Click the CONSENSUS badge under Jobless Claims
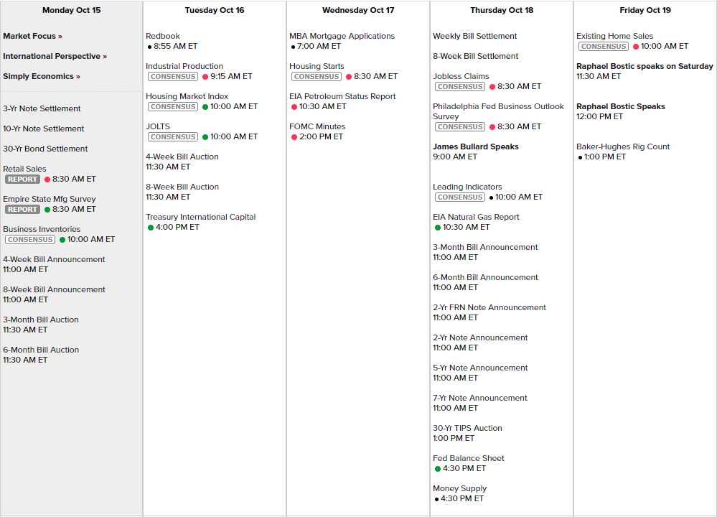Screen dimensions: 717x517 click(x=460, y=86)
